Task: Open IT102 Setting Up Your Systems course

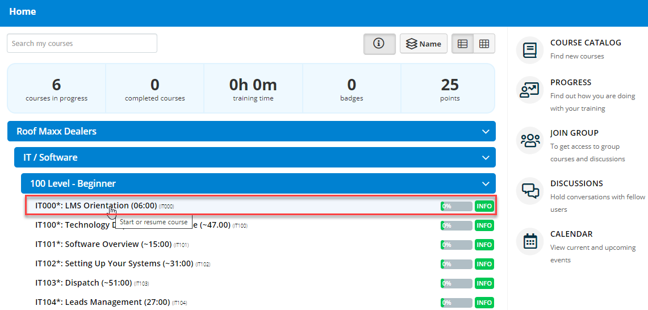Action: click(x=114, y=263)
